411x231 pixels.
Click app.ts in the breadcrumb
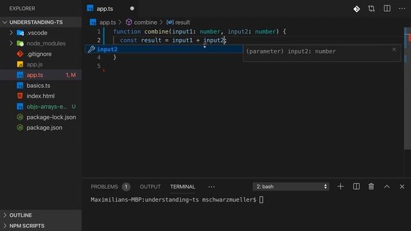click(107, 22)
